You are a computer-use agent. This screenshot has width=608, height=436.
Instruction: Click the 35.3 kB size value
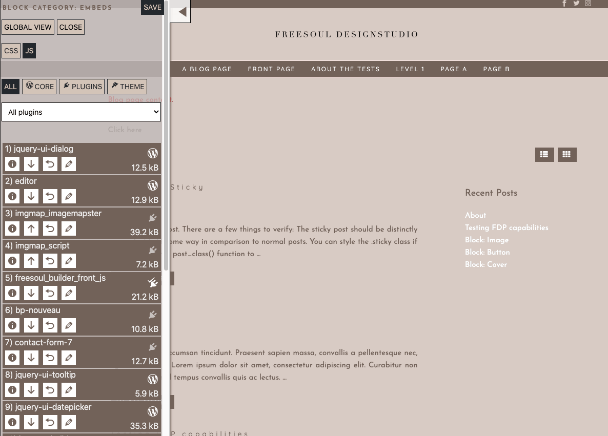point(144,426)
